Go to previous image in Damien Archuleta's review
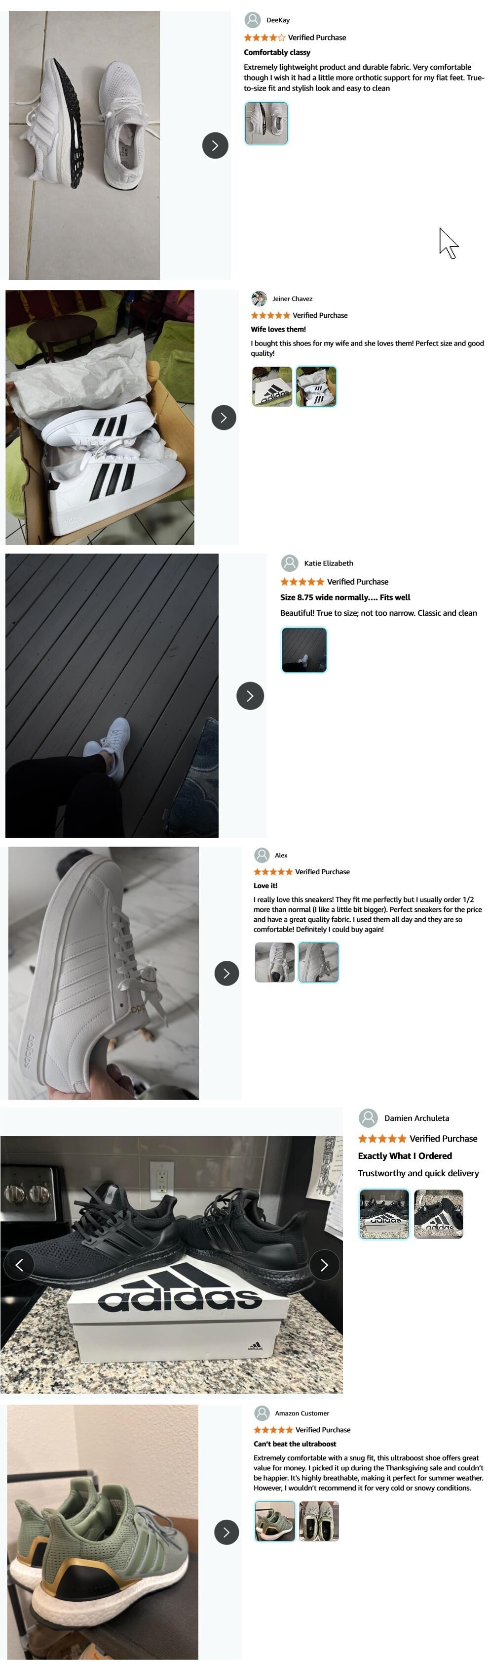This screenshot has width=489, height=1665. (19, 1265)
